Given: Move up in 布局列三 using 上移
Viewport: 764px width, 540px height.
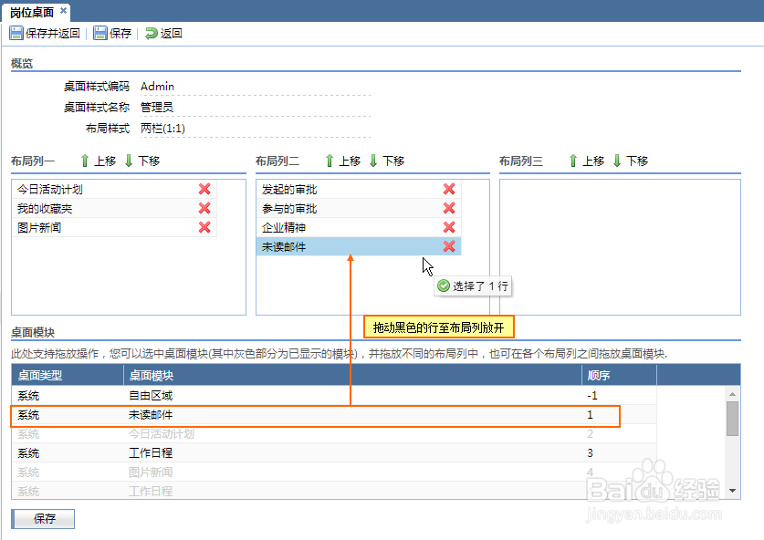Looking at the screenshot, I should [586, 161].
